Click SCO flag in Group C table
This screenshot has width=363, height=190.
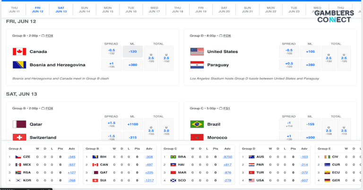tap(173, 180)
